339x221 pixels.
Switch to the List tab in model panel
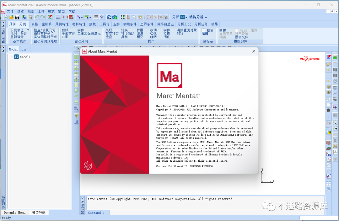25,49
